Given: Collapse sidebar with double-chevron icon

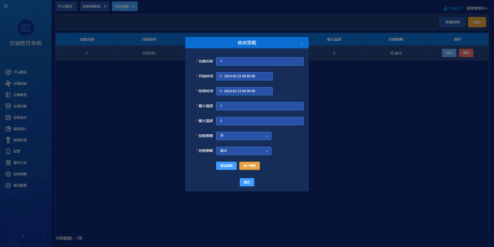Looking at the screenshot, I should click(6, 6).
